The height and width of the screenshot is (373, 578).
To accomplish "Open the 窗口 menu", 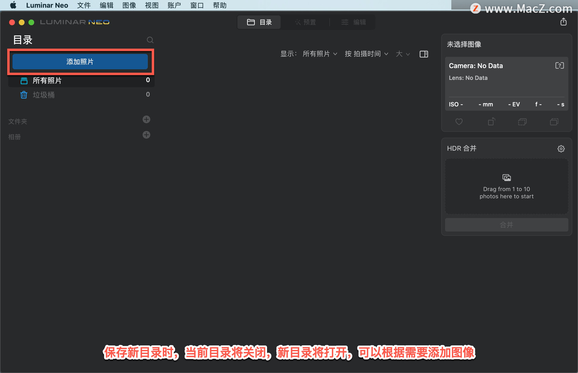I will (197, 5).
